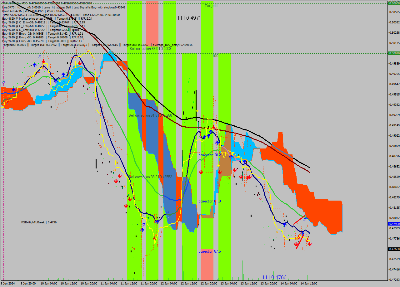Click 'Buy %10 @ Entry -23: 0.46805' line
The image size is (400, 287).
[x=42, y=33]
